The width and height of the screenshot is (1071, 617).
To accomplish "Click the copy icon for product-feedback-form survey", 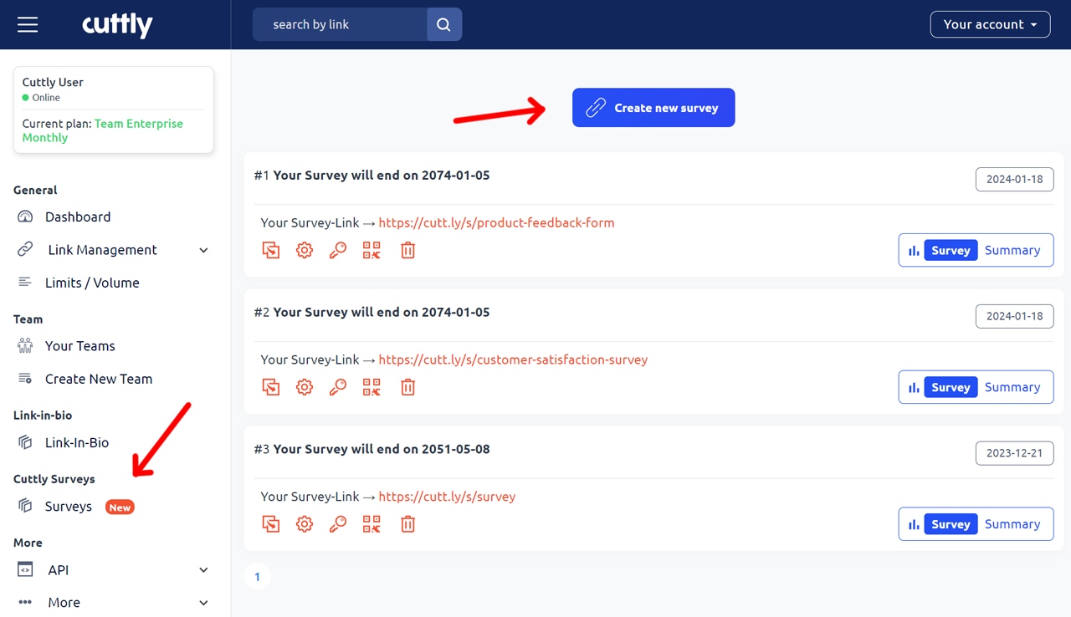I will [271, 250].
